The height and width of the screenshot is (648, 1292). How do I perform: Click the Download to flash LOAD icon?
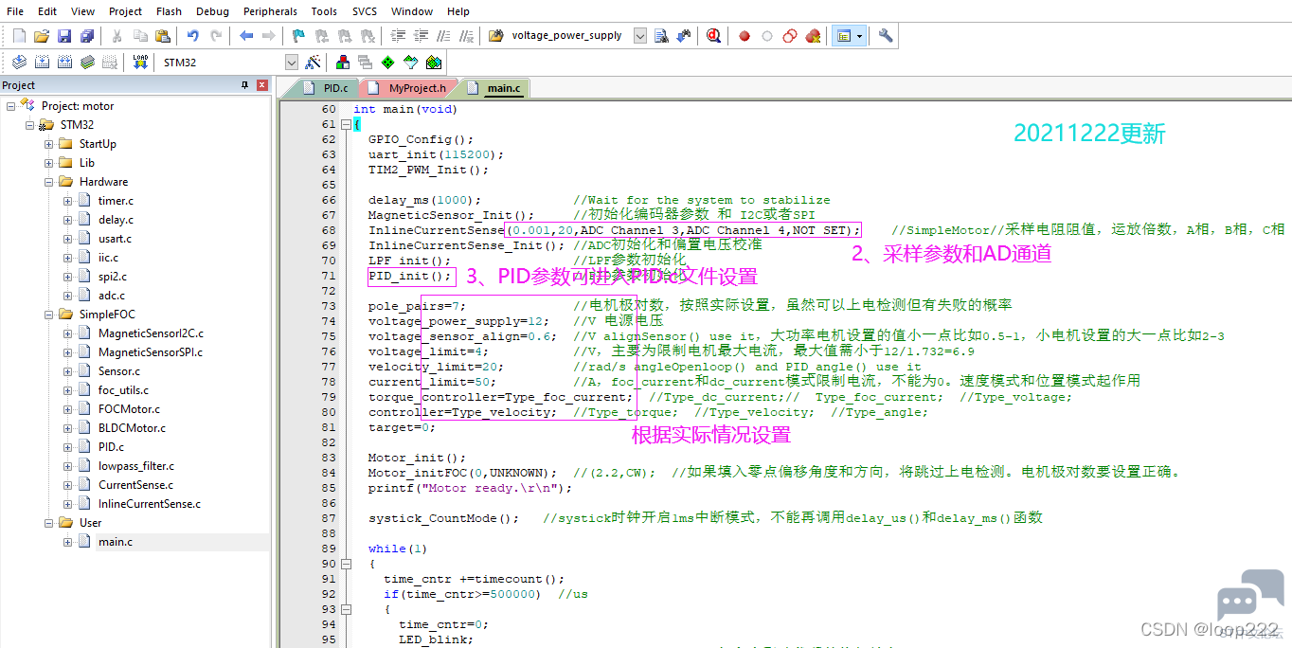(x=139, y=63)
